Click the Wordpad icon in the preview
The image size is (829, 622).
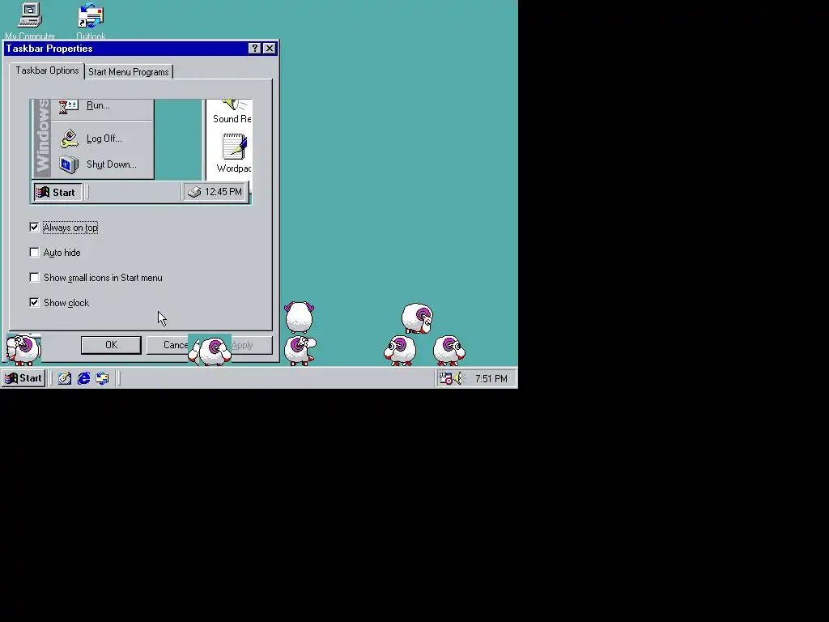pyautogui.click(x=234, y=147)
